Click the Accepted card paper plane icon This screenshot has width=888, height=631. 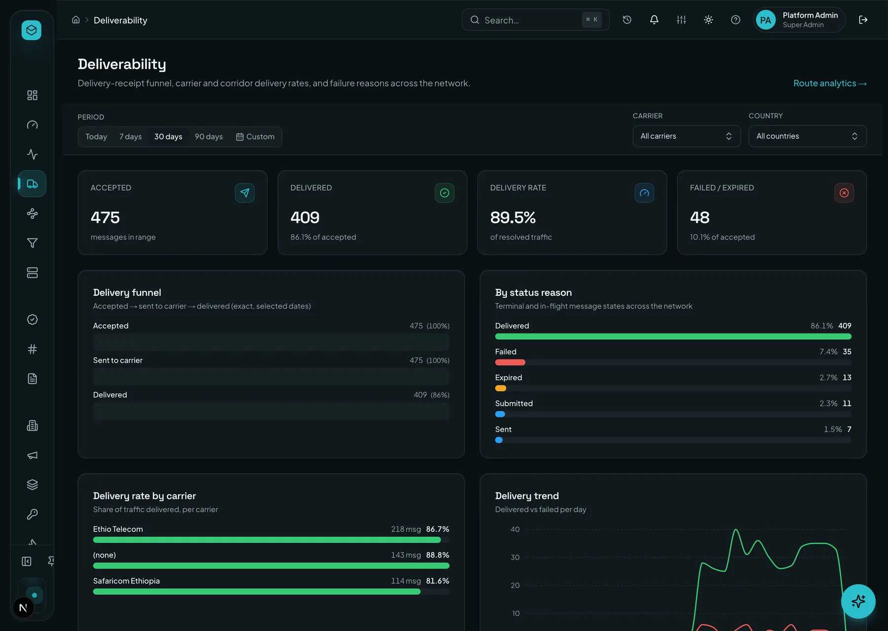click(x=245, y=193)
